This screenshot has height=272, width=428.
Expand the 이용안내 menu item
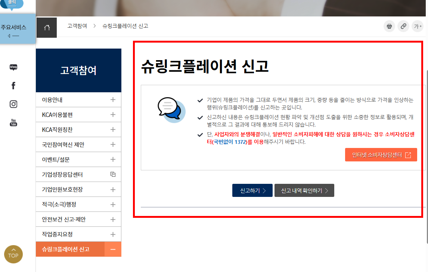[x=113, y=99]
